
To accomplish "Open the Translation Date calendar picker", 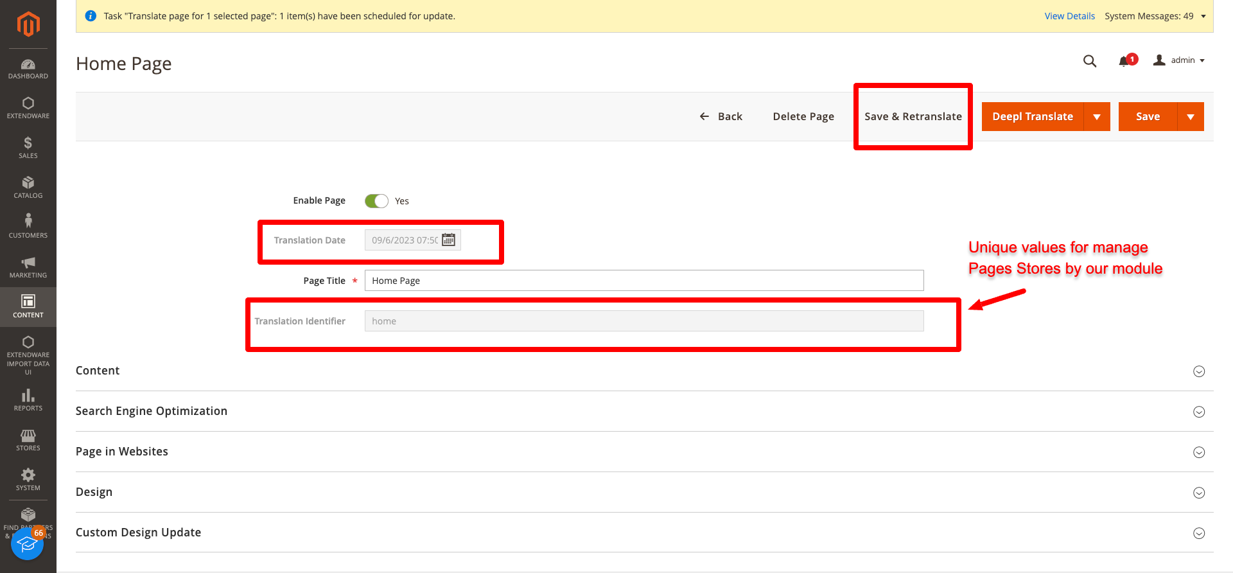I will [x=449, y=240].
